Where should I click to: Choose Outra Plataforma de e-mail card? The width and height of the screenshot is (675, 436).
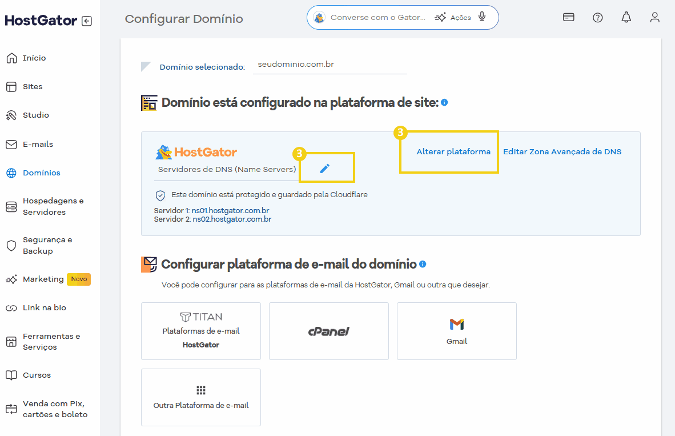tap(201, 397)
